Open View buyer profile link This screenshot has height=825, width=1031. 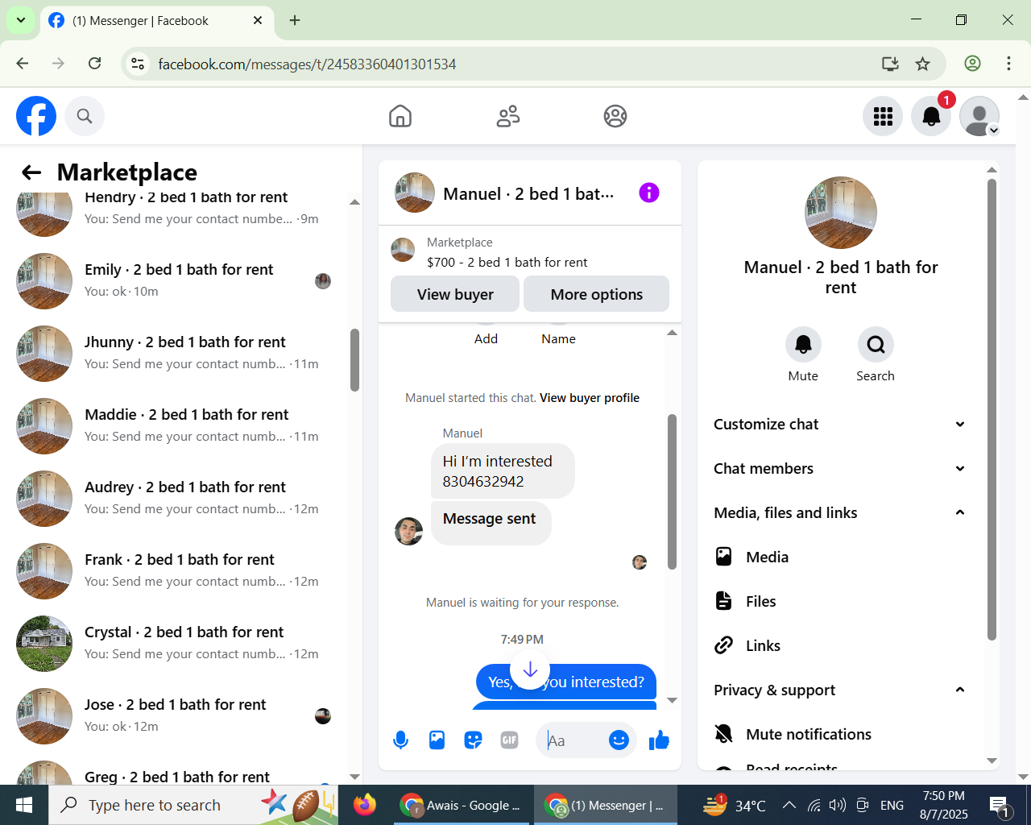tap(590, 398)
